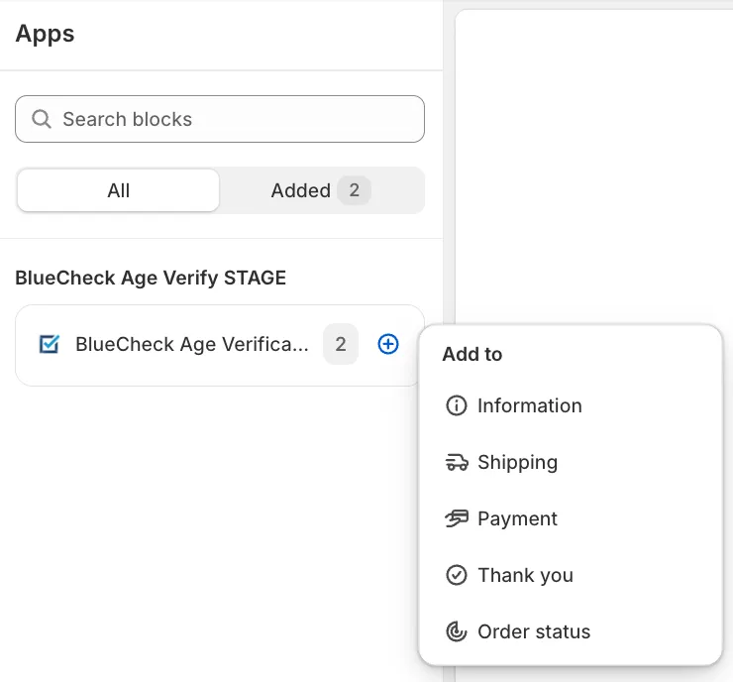Image resolution: width=733 pixels, height=682 pixels.
Task: Click the Add to menu header
Action: pos(472,354)
